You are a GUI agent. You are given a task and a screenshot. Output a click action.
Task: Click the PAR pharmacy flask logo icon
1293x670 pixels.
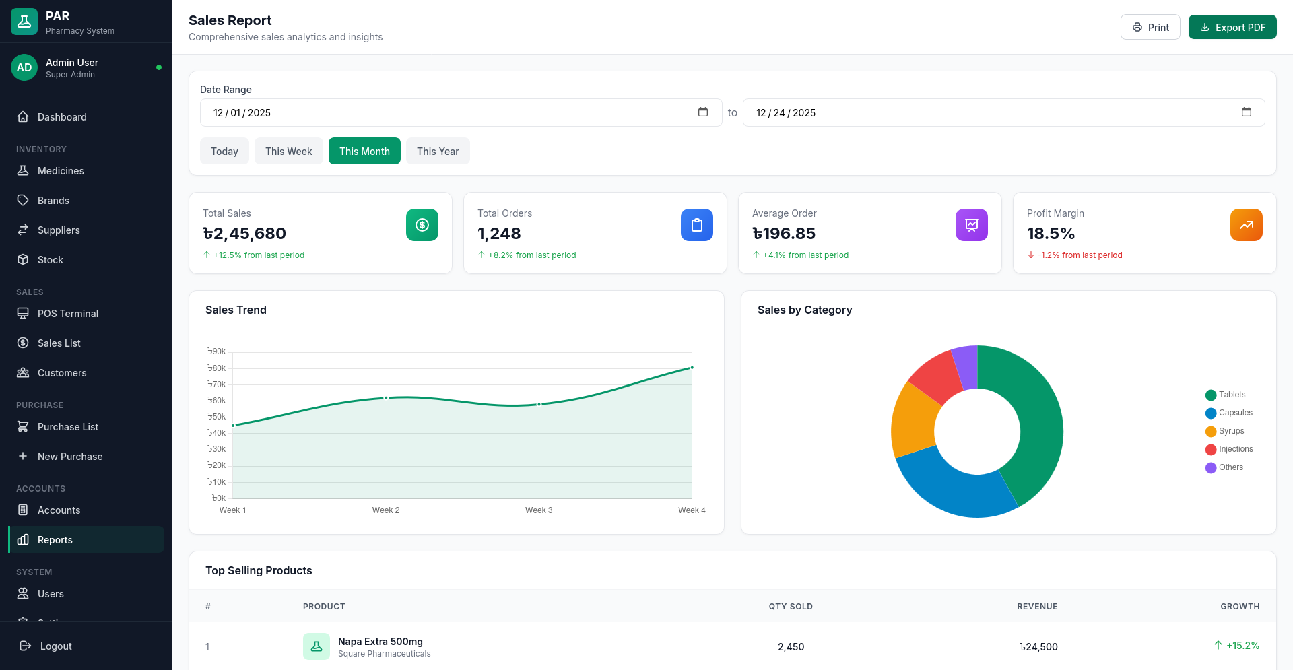click(24, 21)
